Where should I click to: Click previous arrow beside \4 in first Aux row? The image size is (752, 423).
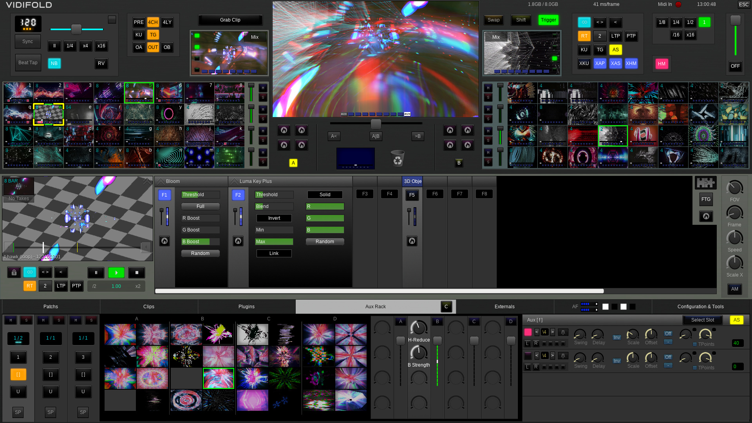[537, 332]
